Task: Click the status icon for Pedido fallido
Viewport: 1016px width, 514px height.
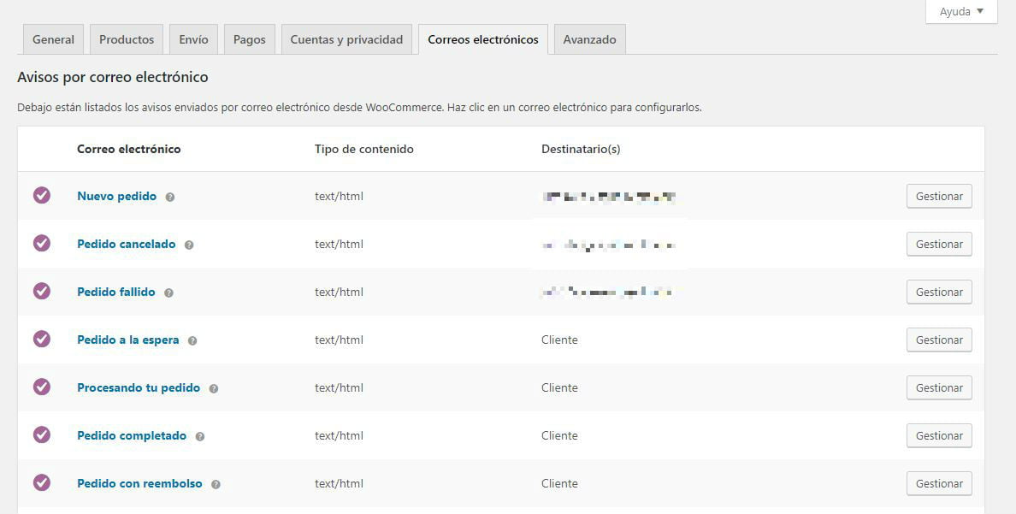Action: click(42, 292)
